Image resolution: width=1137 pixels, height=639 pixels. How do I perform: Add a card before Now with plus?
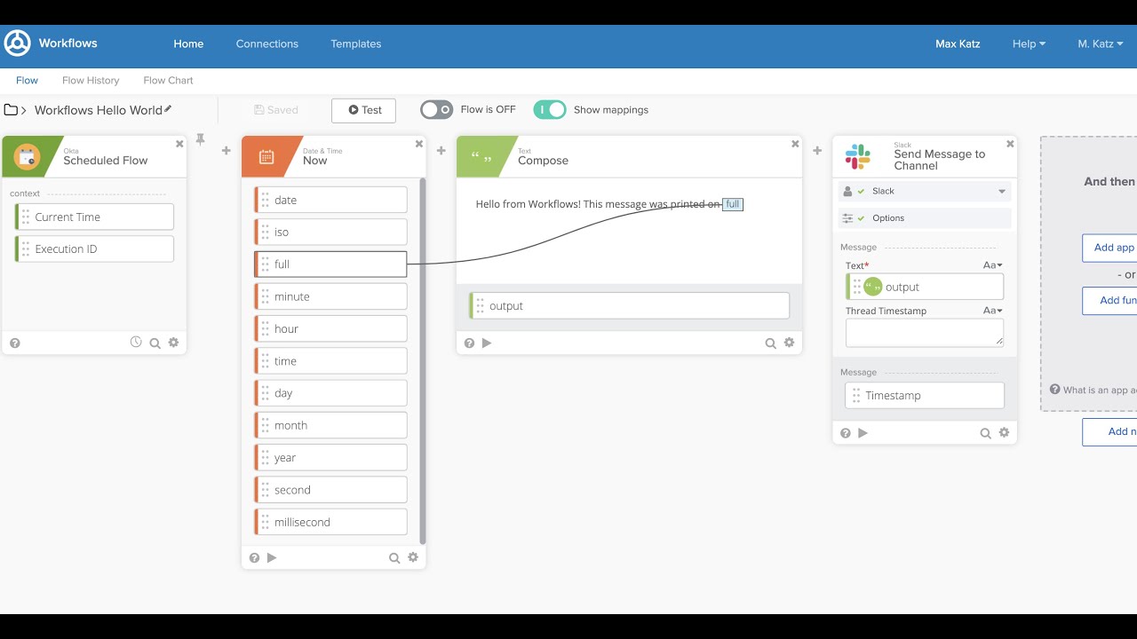tap(227, 151)
